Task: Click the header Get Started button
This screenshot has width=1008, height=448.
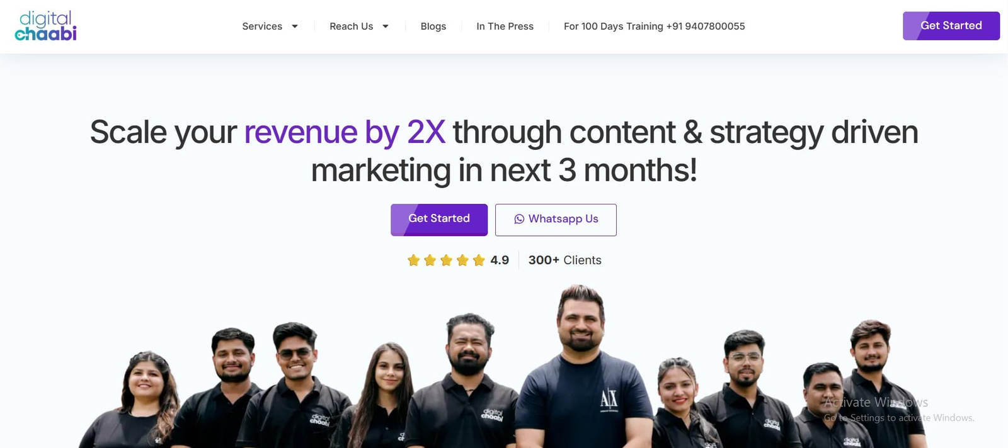Action: [x=951, y=26]
